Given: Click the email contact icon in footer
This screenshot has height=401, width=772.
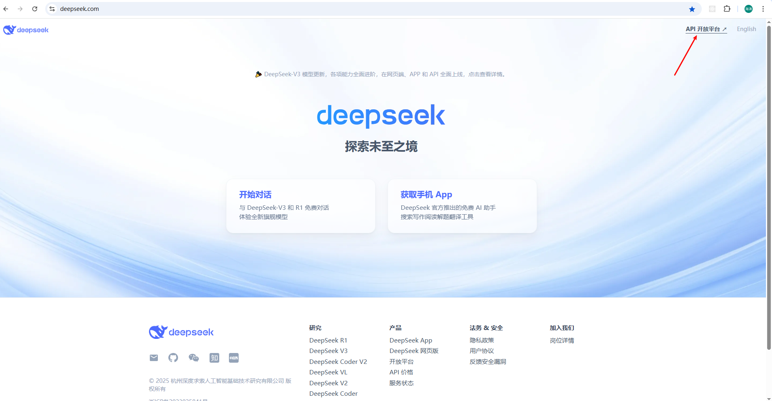Looking at the screenshot, I should tap(153, 357).
